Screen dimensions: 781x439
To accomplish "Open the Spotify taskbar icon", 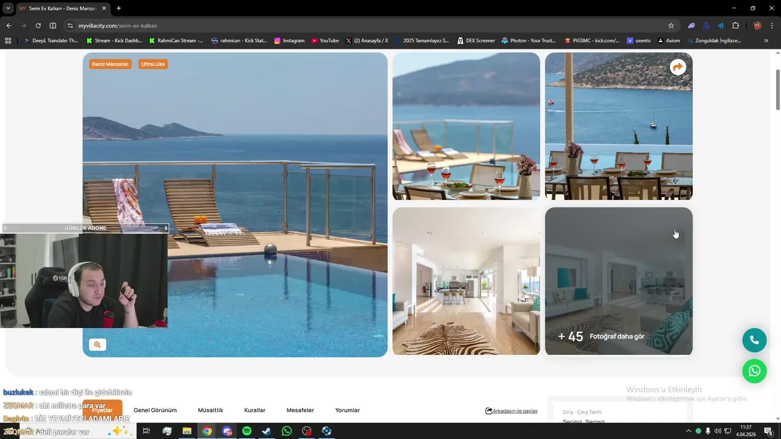I will (247, 431).
